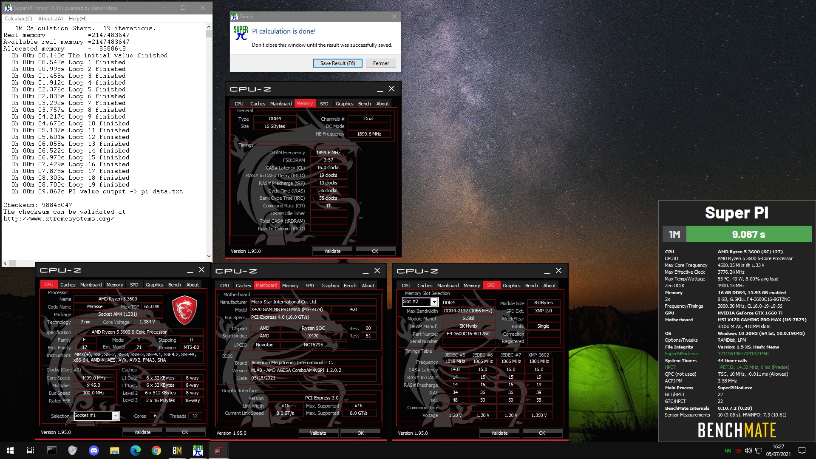Switch to BenchMate taskbar icon
Screen dimensions: 816x459
point(177,450)
